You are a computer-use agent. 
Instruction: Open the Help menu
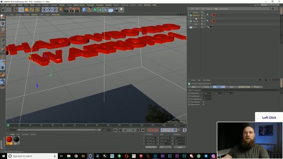154,5
